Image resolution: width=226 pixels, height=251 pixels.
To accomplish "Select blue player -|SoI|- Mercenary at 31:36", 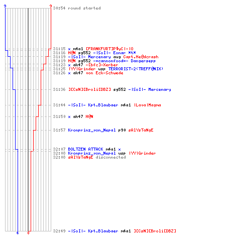I will tap(150, 89).
